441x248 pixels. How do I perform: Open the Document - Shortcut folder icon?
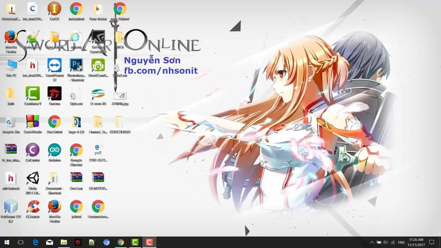(54, 178)
